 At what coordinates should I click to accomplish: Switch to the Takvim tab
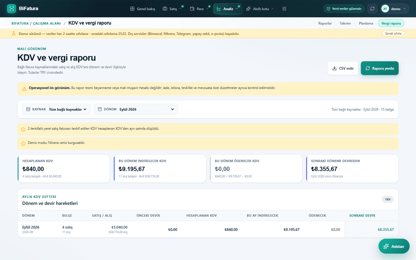[345, 23]
